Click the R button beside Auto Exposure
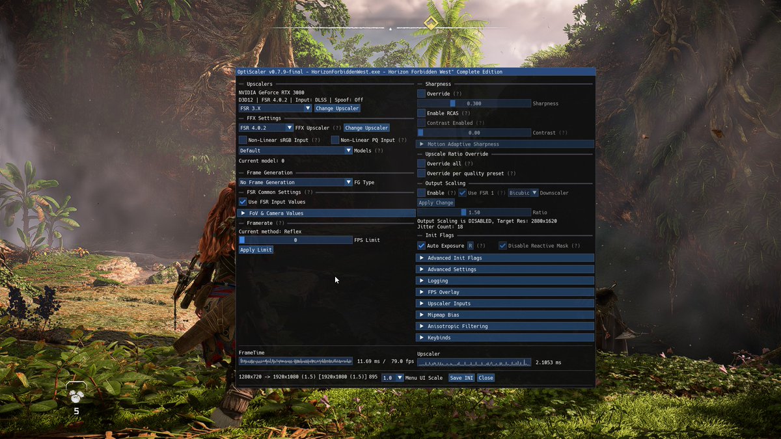The height and width of the screenshot is (439, 781). (x=470, y=246)
